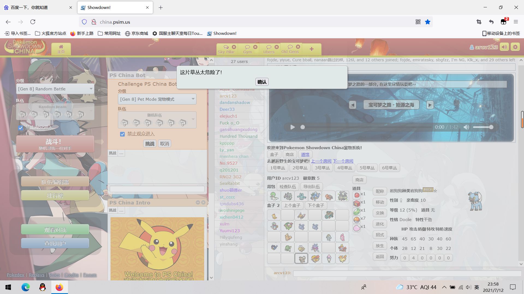Open Pokedex link at page bottom
Screen dimensions: 524x294
click(16, 275)
